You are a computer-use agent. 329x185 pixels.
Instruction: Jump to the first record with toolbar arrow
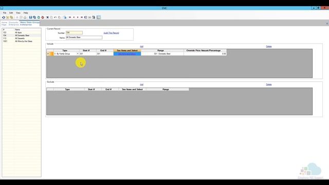[x=70, y=17]
